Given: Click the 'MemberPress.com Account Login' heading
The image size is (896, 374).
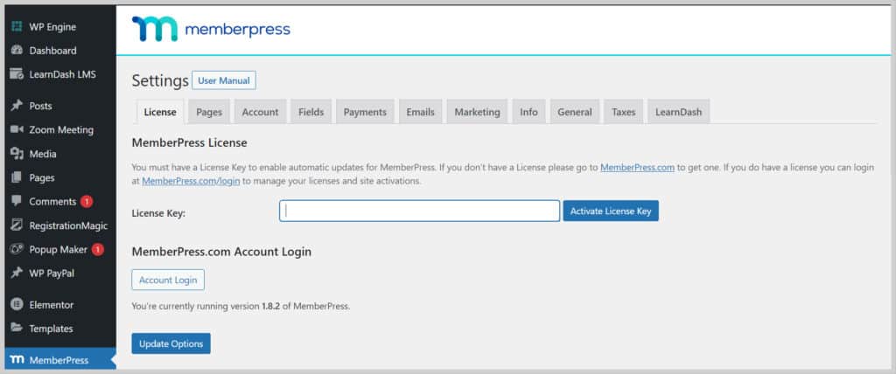Looking at the screenshot, I should click(221, 252).
